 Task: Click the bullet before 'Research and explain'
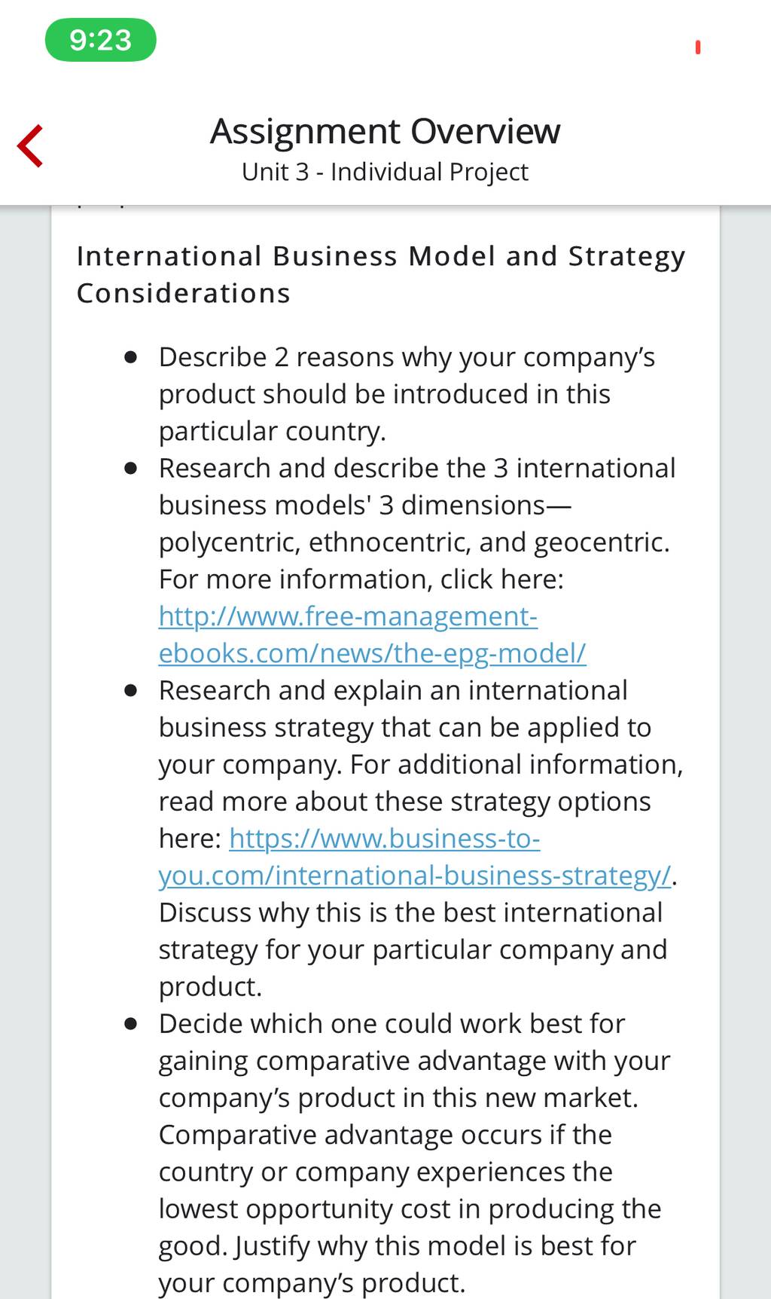[x=131, y=690]
